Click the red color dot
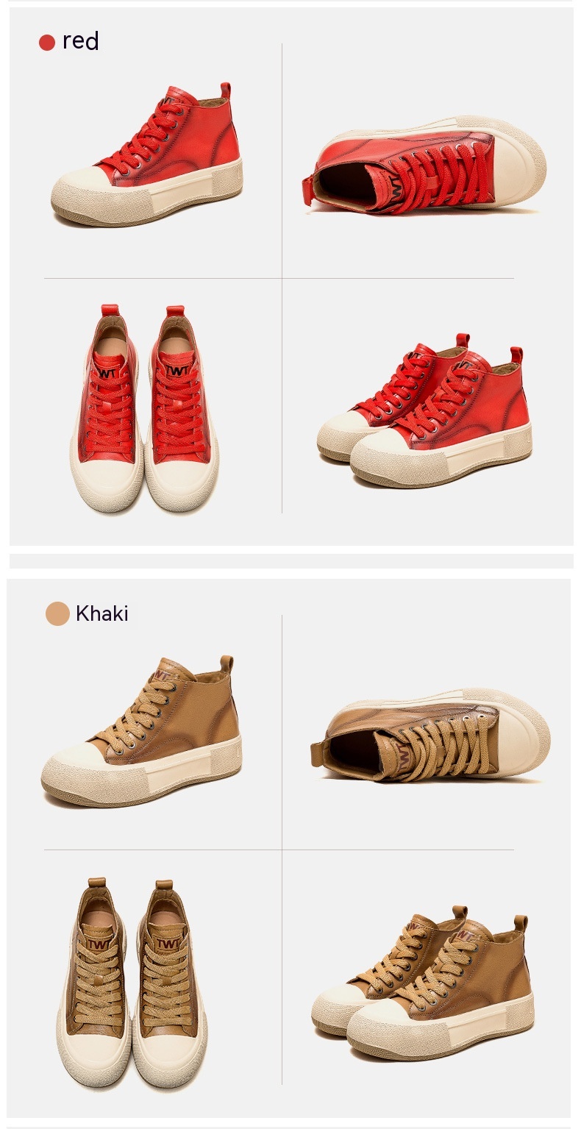The width and height of the screenshot is (581, 1129). click(47, 43)
